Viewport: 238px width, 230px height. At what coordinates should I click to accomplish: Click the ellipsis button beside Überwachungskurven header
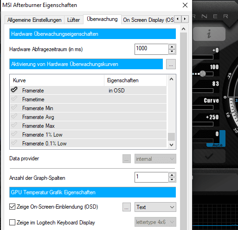171,64
